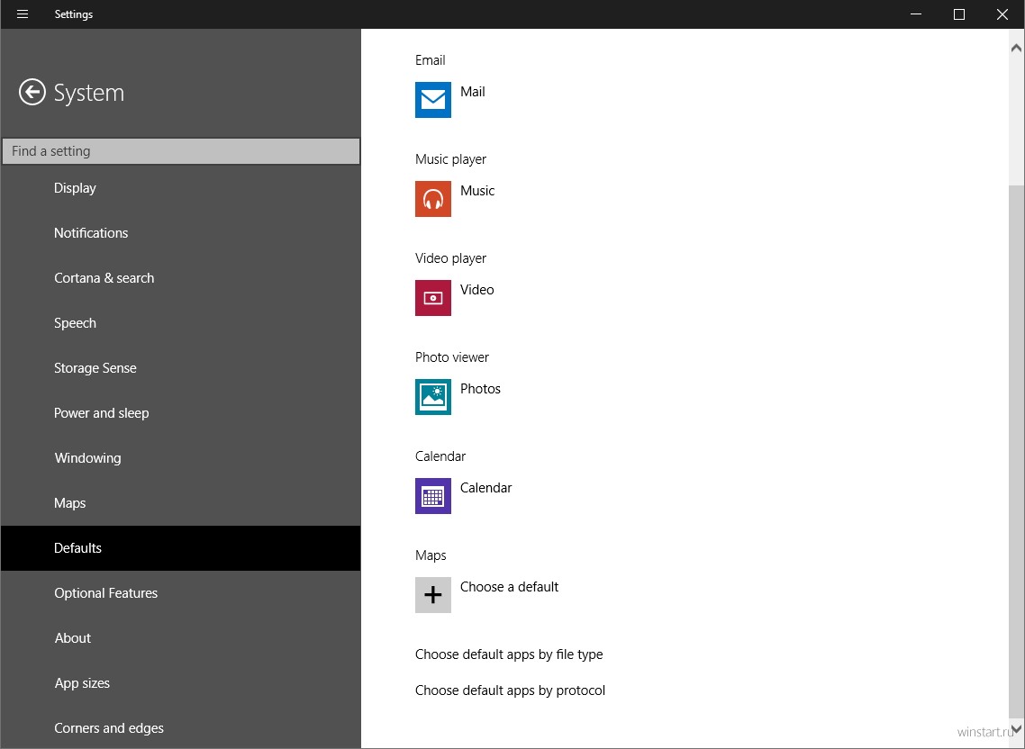Click the Music player section label

click(x=450, y=159)
